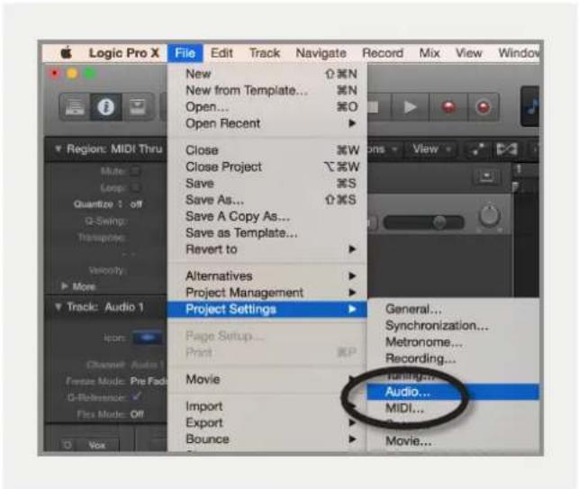The image size is (579, 489).
Task: Open the Navigate menu
Action: (x=321, y=53)
